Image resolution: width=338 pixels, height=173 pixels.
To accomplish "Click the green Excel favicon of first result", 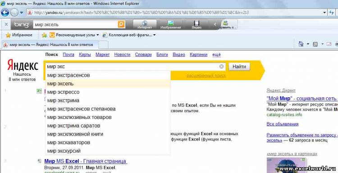I will click(x=39, y=91).
